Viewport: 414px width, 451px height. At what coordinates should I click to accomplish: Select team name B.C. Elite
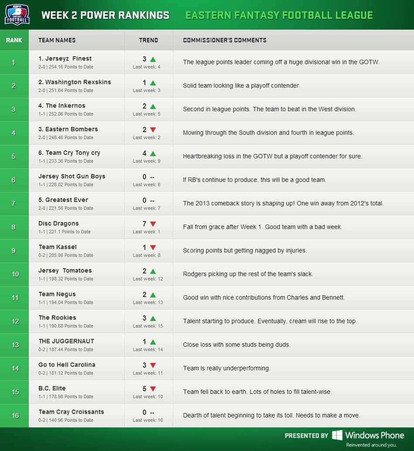pyautogui.click(x=52, y=388)
